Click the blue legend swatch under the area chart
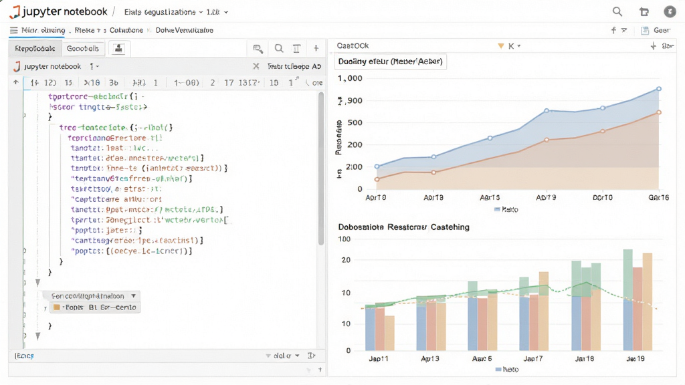685x385 pixels. click(497, 209)
